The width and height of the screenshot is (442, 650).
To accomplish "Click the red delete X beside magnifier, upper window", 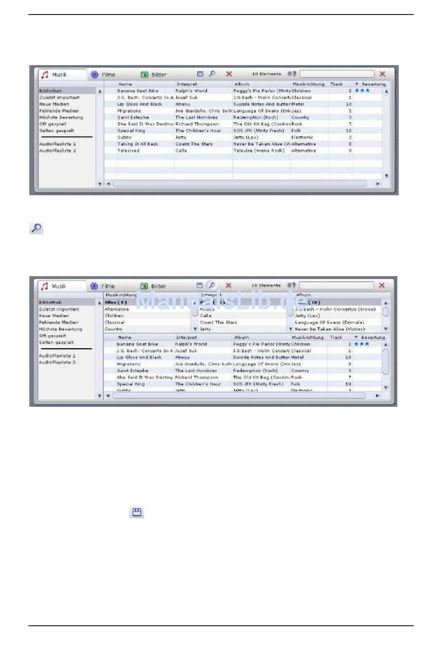I will (229, 74).
